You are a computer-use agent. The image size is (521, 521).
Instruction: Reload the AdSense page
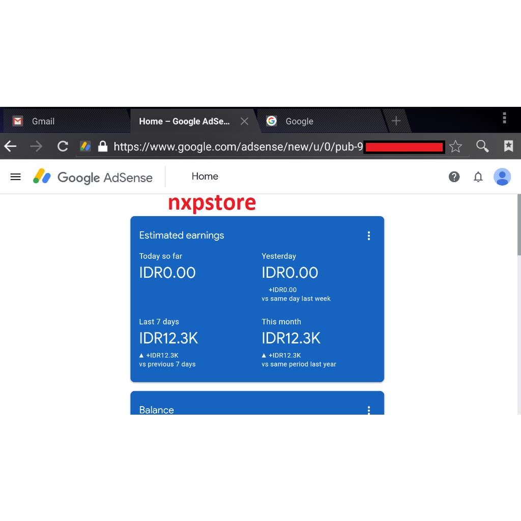coord(62,147)
